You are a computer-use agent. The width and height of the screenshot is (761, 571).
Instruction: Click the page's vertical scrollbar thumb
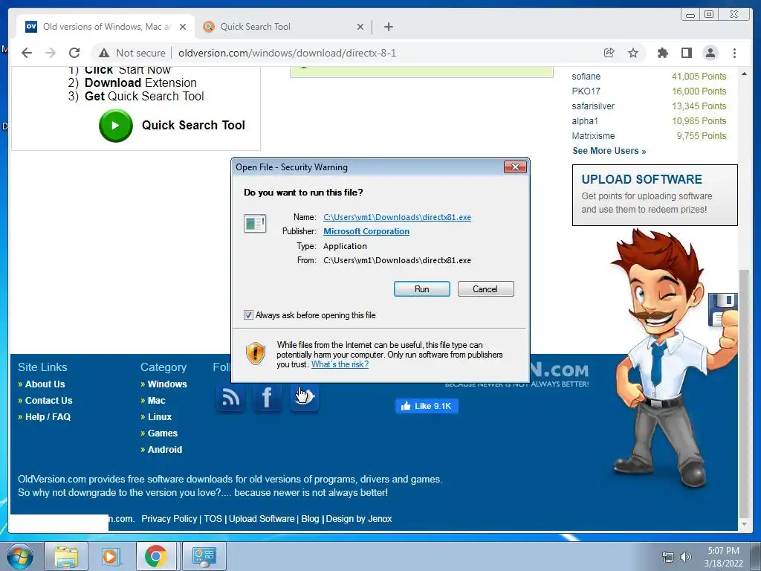pos(744,393)
